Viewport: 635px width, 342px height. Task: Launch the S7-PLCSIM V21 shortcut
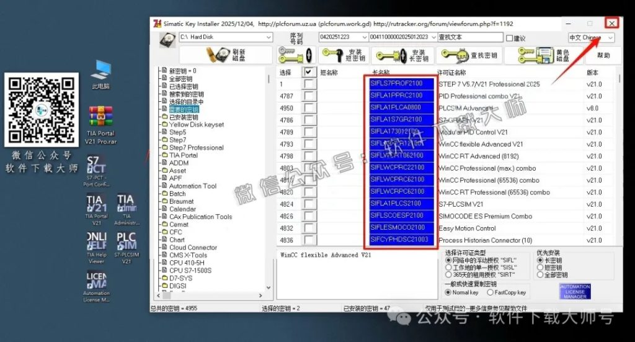(127, 248)
